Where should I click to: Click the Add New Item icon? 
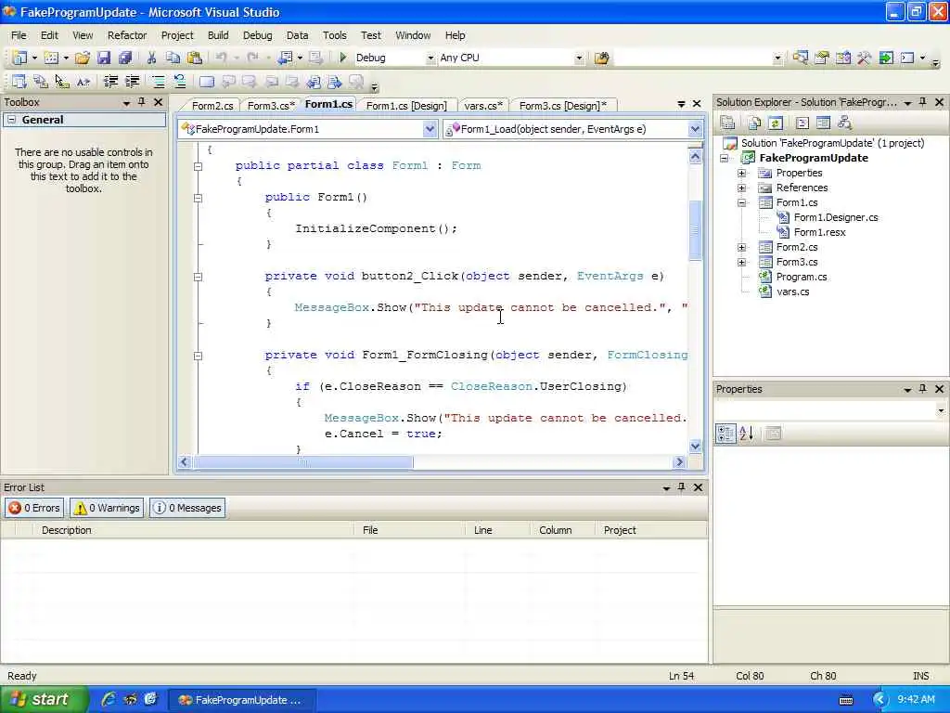(x=52, y=58)
